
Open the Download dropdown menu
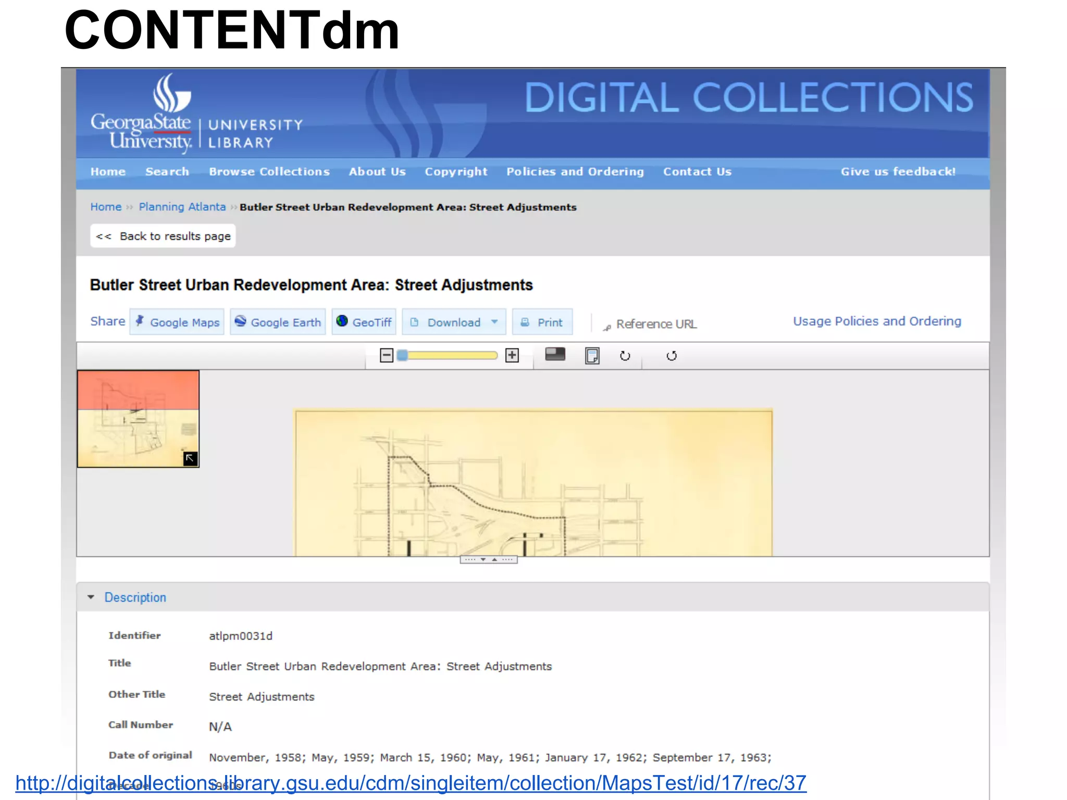pos(453,322)
